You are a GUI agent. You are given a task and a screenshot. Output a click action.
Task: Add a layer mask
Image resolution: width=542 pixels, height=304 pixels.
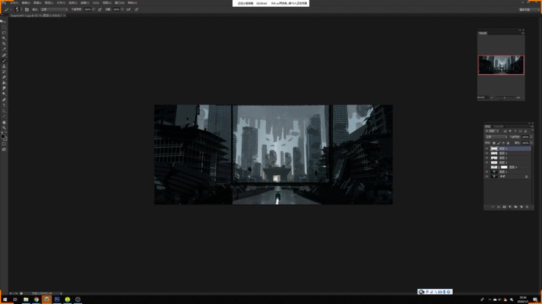(504, 207)
